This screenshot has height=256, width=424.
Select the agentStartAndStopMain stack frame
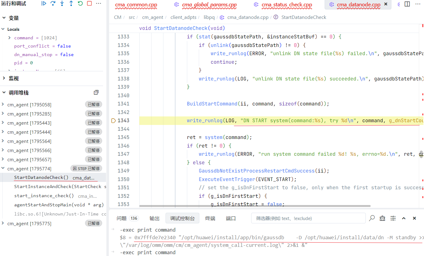coord(53,205)
